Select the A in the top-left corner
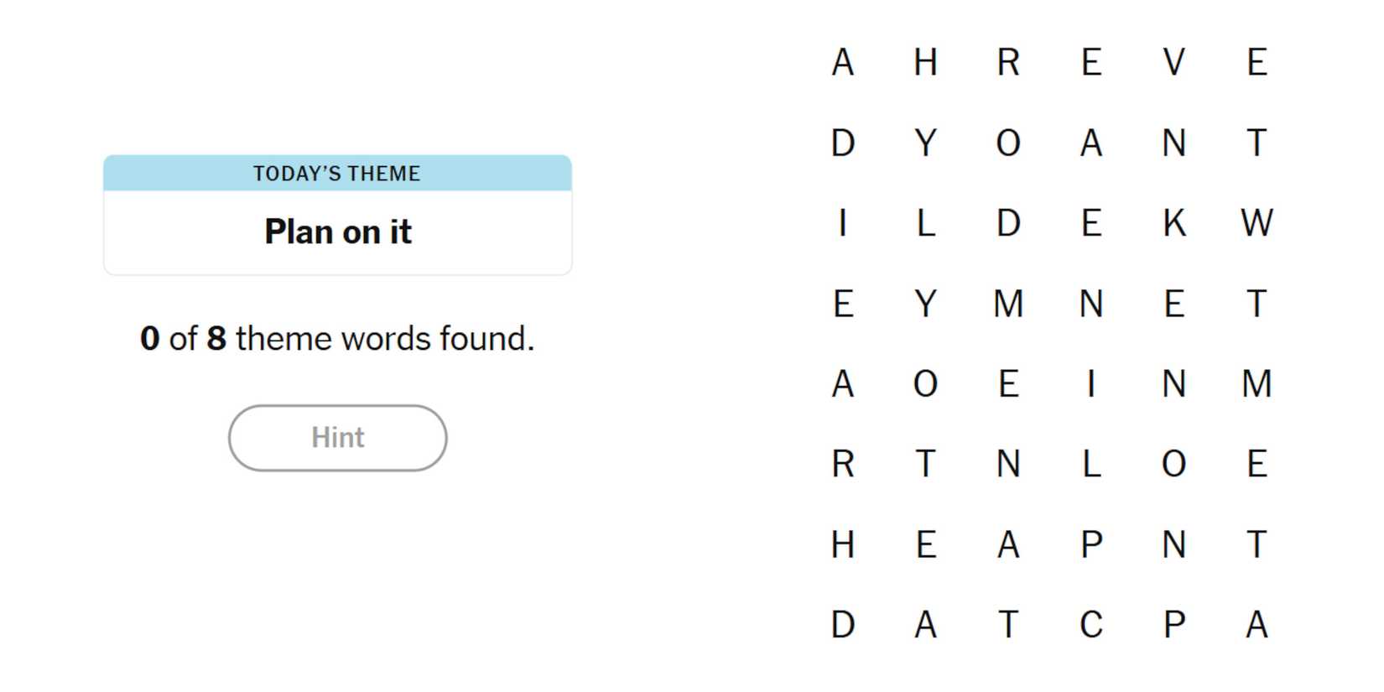 pos(843,62)
